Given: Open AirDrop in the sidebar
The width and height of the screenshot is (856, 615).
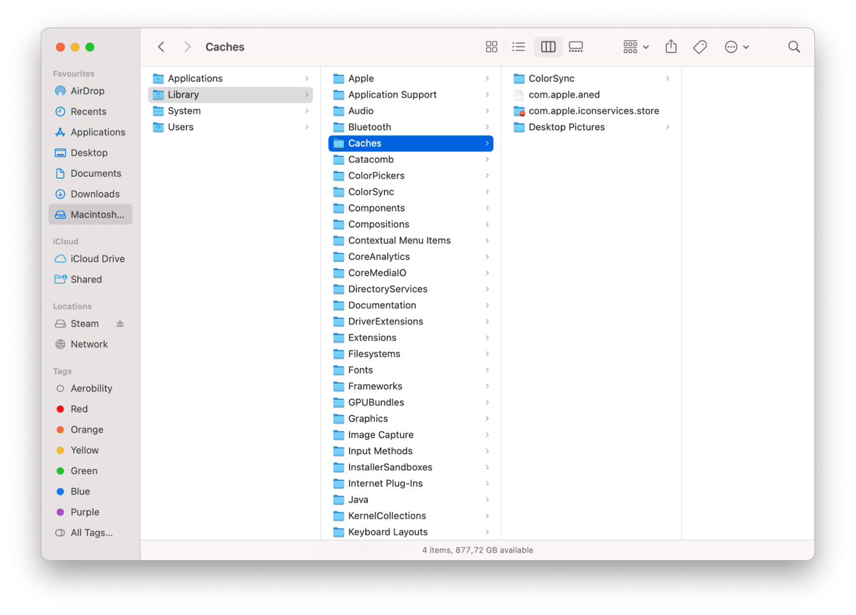Looking at the screenshot, I should [88, 91].
